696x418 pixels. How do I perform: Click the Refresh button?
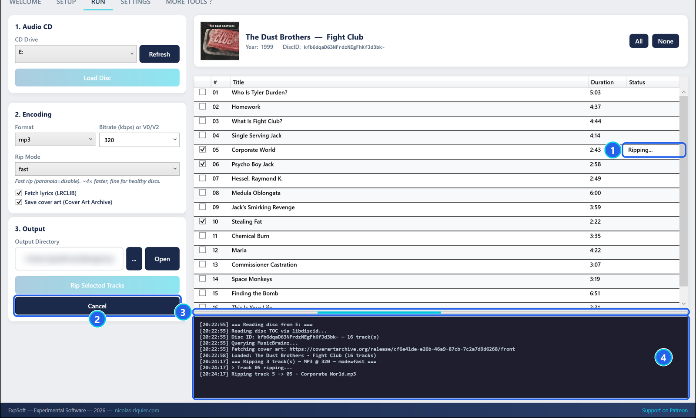coord(159,54)
